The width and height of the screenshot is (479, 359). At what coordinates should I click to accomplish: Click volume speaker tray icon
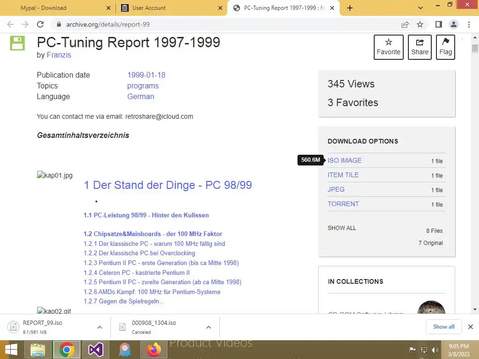tap(435, 350)
